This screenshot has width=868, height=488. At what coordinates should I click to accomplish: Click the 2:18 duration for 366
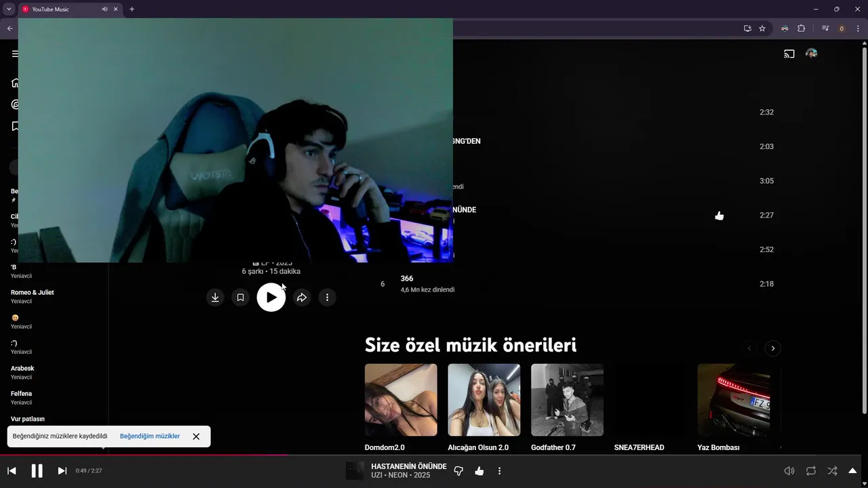[x=766, y=284]
